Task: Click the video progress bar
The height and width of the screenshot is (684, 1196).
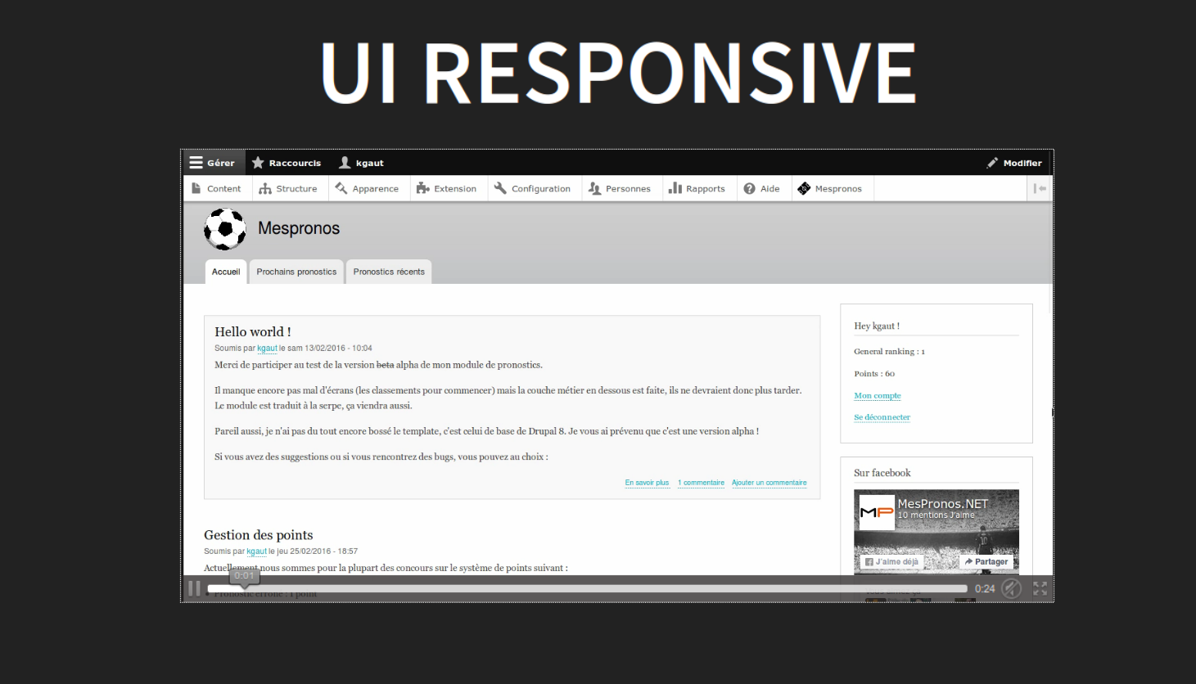Action: pos(586,588)
